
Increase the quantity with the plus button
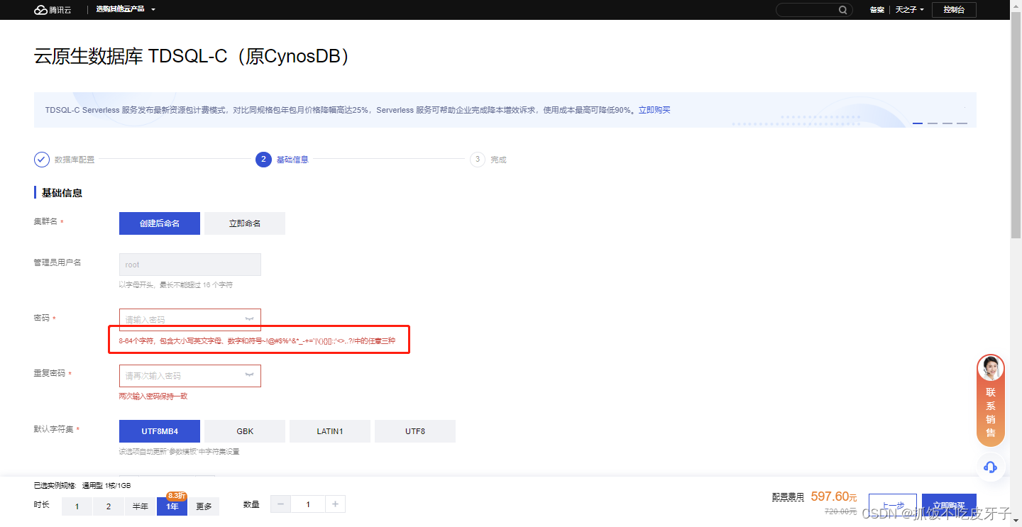click(x=335, y=504)
